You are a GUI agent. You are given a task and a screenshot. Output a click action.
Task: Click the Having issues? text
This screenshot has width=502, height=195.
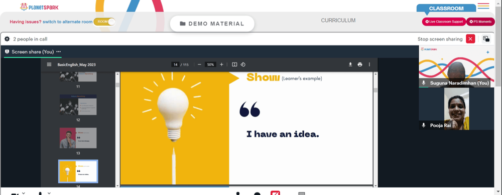click(26, 21)
